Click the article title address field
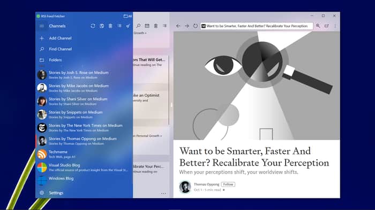Image resolution: width=375 pixels, height=210 pixels. point(257,26)
